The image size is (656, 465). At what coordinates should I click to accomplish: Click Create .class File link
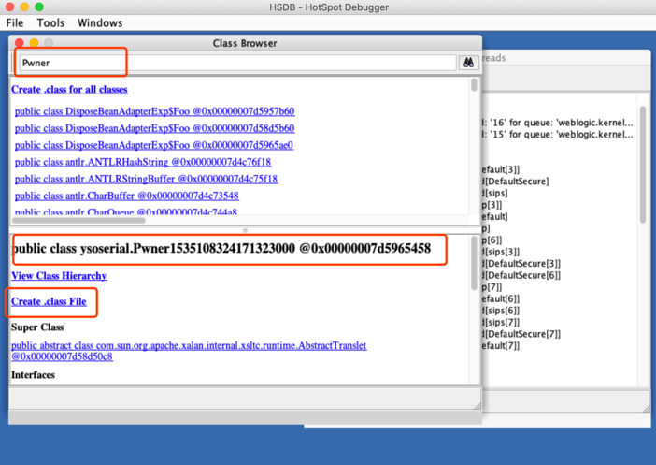coord(49,301)
